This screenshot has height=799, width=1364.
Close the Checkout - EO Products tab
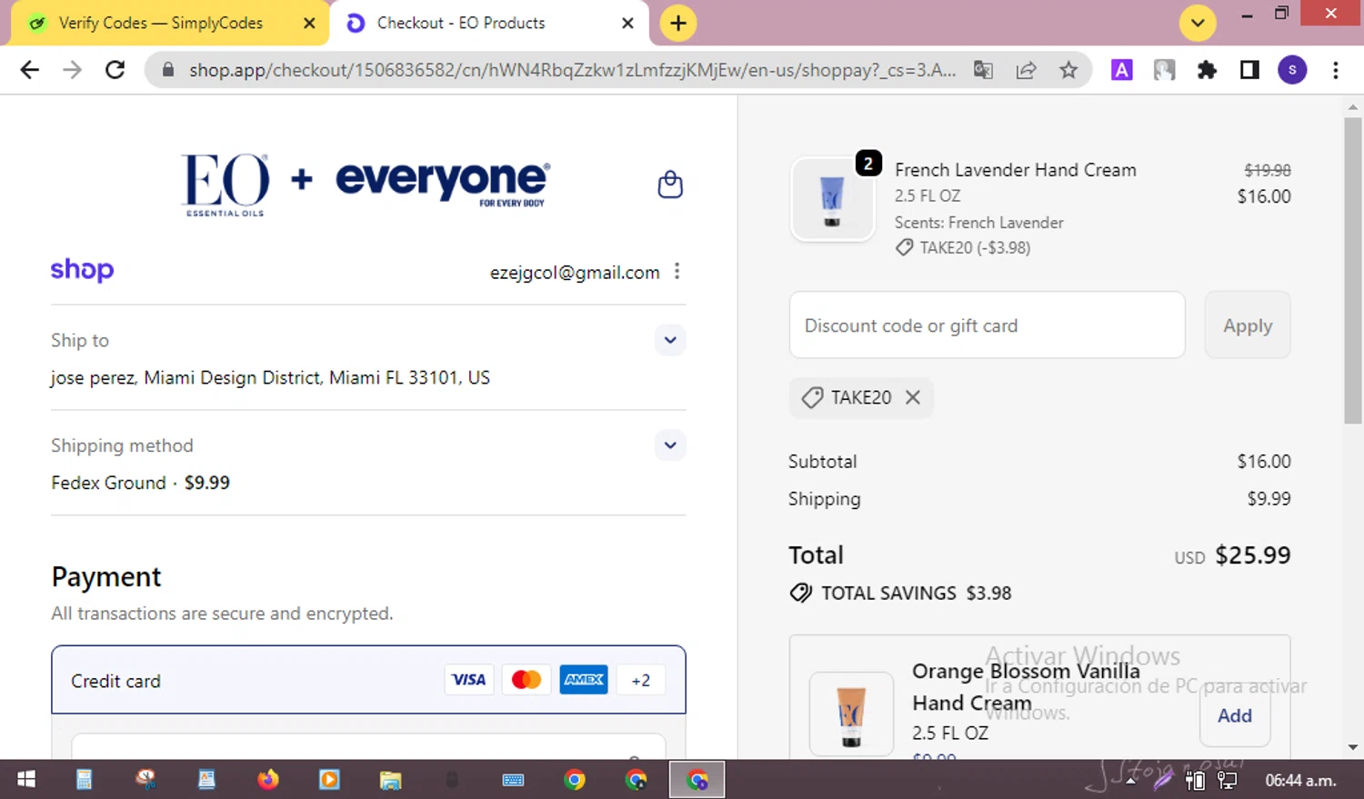point(627,23)
